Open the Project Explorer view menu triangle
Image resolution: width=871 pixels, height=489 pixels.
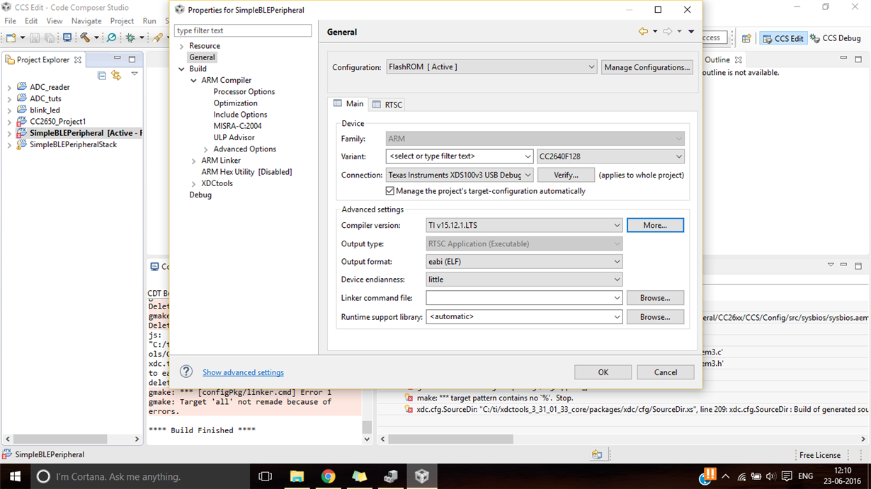pos(135,74)
